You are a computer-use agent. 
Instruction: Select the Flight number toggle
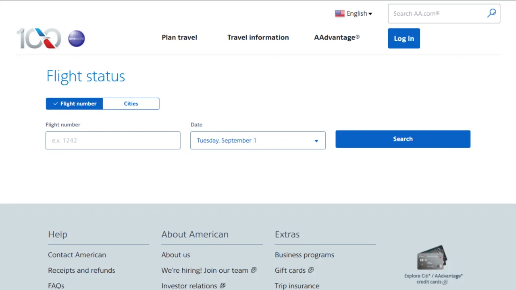(x=75, y=104)
